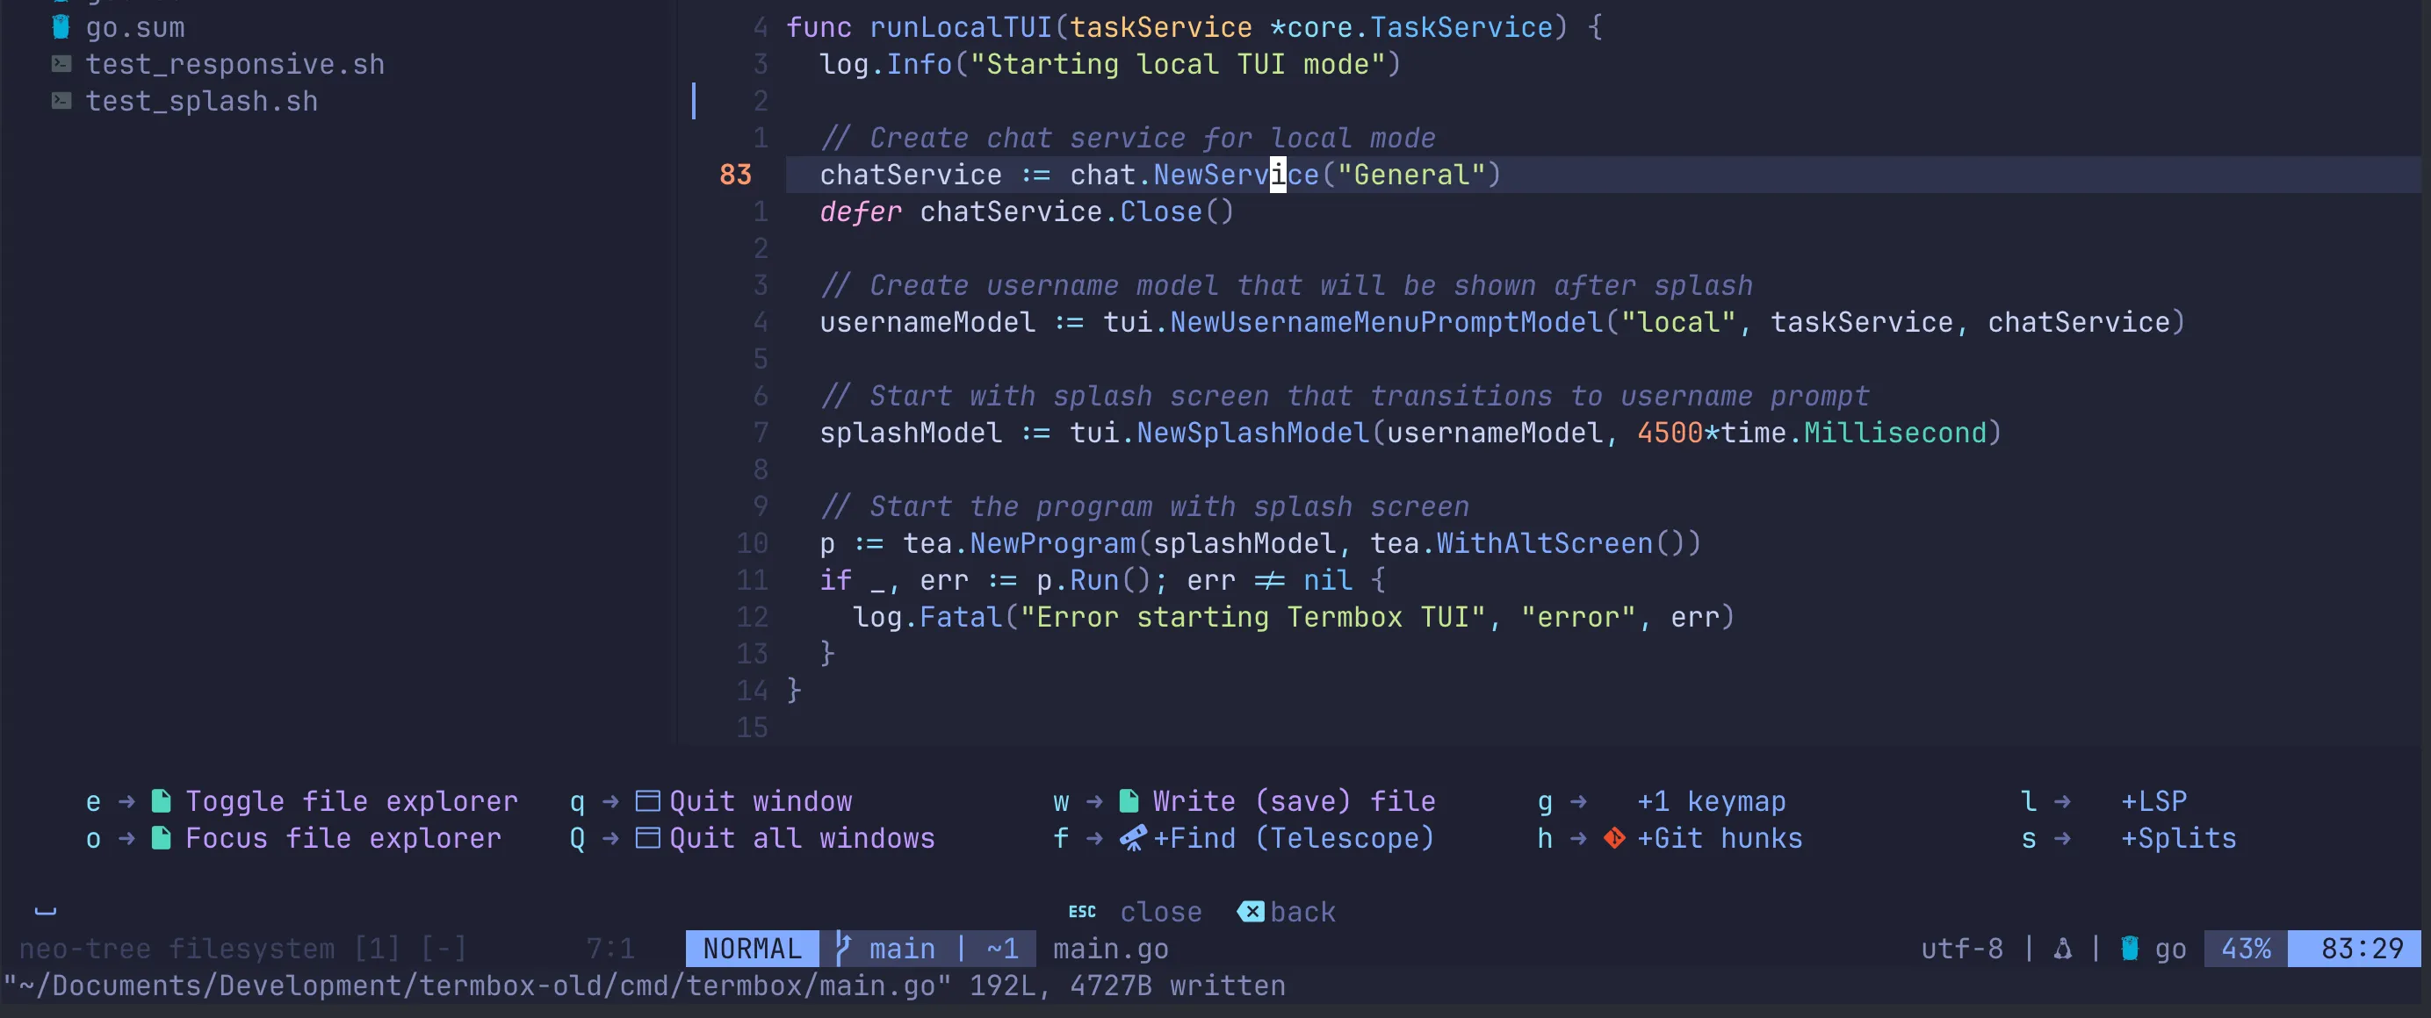Click the "General" string argument

(x=1410, y=175)
